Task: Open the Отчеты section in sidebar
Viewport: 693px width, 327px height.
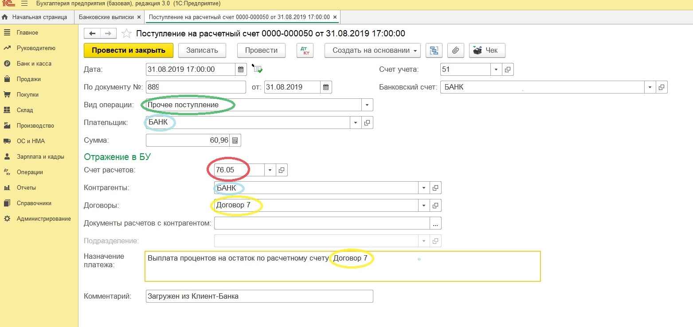Action: point(26,188)
